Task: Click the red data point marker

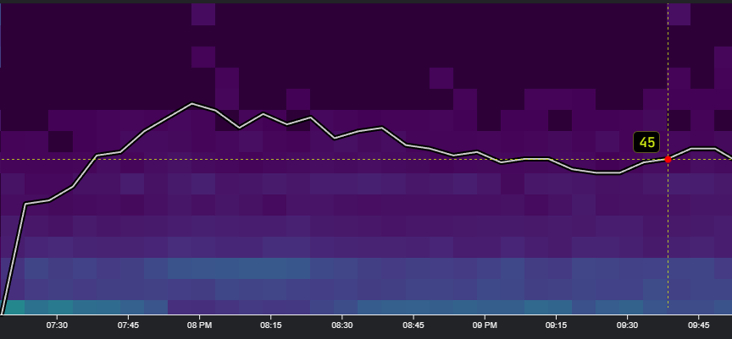Action: click(668, 159)
